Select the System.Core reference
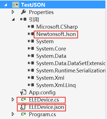The image size is (107, 119). 51,49
